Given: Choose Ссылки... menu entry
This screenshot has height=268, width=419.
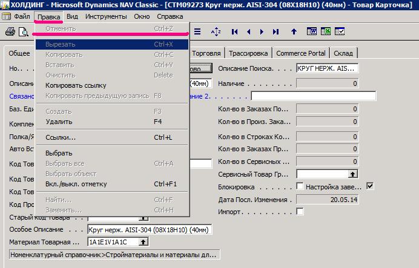Looking at the screenshot, I should tap(112, 137).
